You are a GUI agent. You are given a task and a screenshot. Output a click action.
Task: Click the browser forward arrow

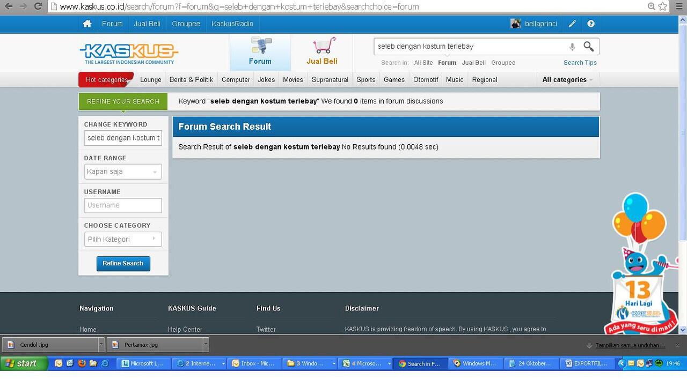pyautogui.click(x=23, y=6)
